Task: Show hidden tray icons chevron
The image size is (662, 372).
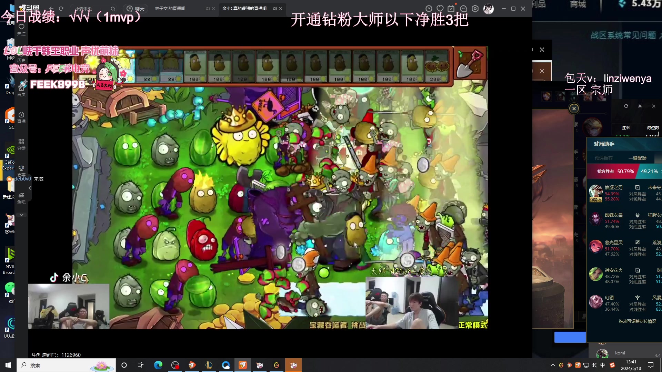Action: [553, 365]
